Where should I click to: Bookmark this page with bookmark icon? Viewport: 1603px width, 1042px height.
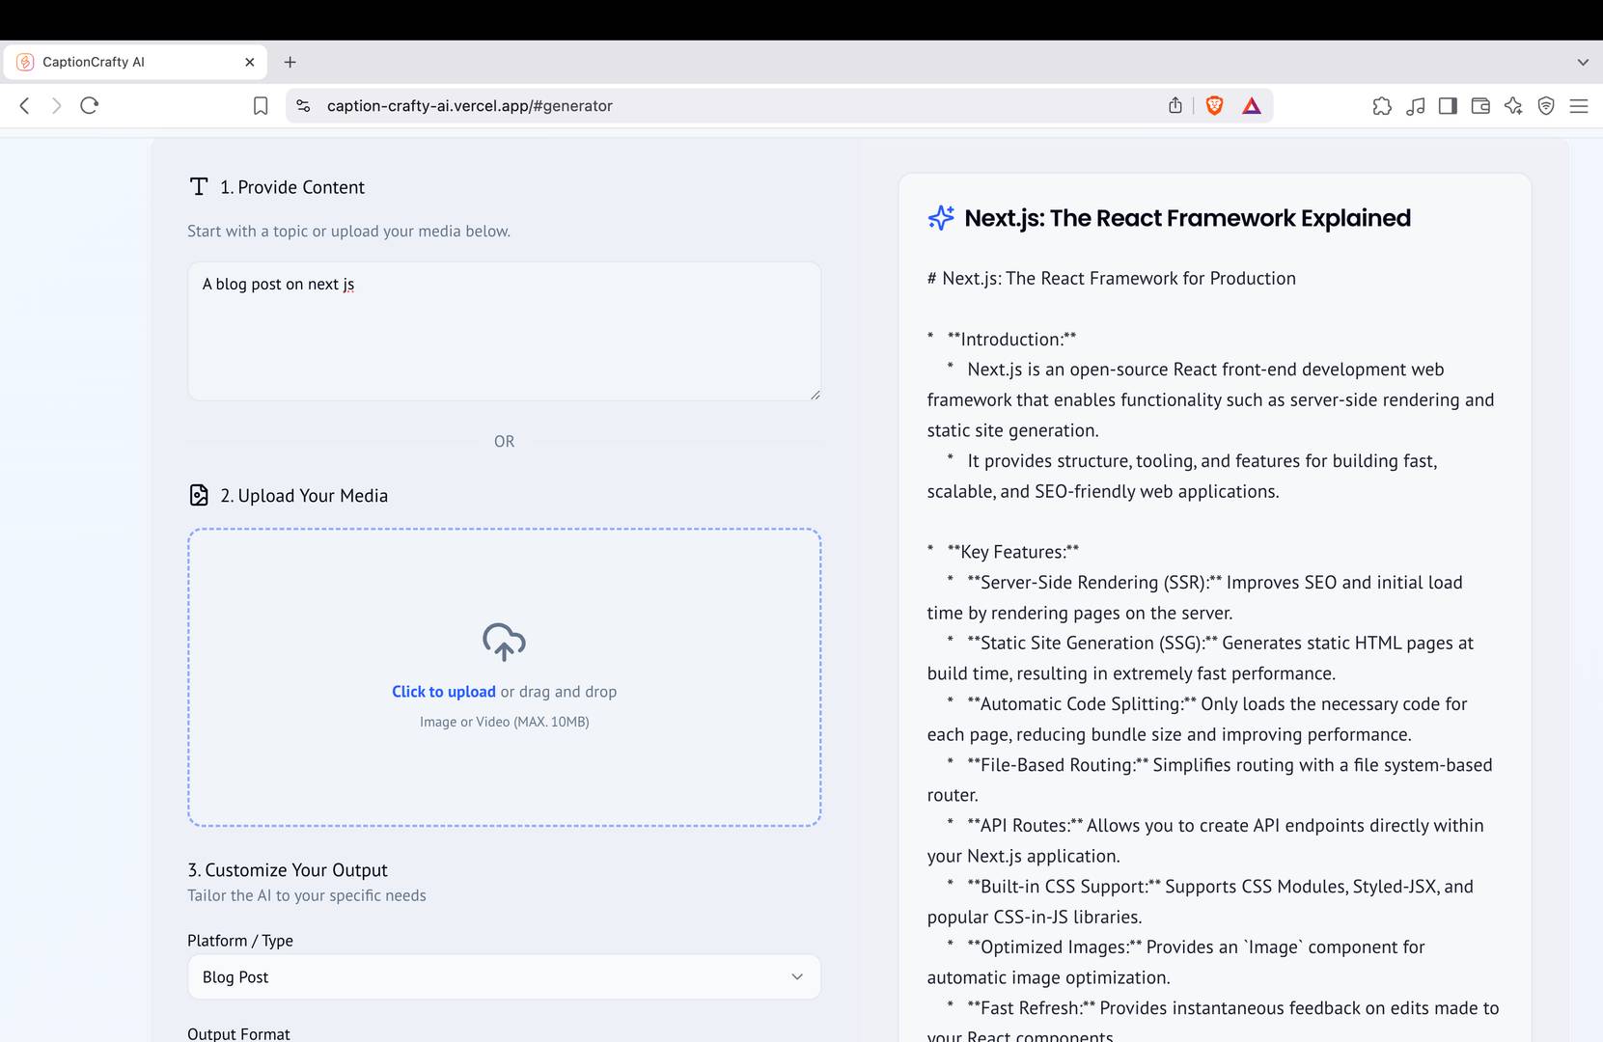pyautogui.click(x=261, y=106)
